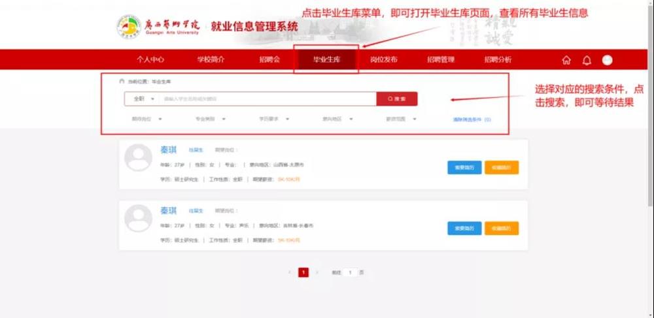This screenshot has width=654, height=318.
Task: Open the 意向地区 filter dropdown
Action: pyautogui.click(x=337, y=119)
